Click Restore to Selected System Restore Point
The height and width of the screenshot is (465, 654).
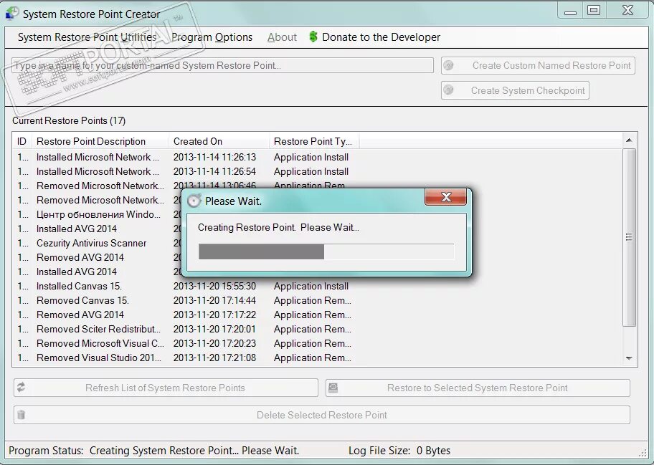tap(478, 388)
